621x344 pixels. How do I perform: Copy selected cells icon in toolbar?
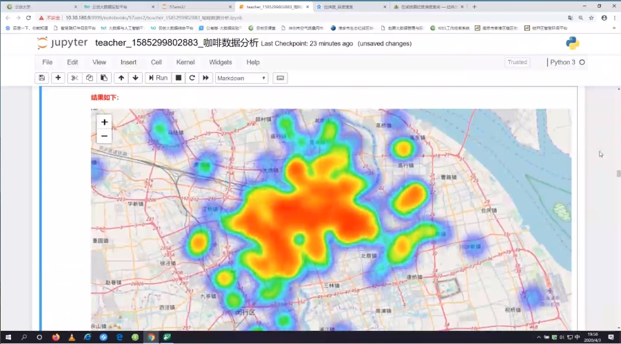(90, 78)
